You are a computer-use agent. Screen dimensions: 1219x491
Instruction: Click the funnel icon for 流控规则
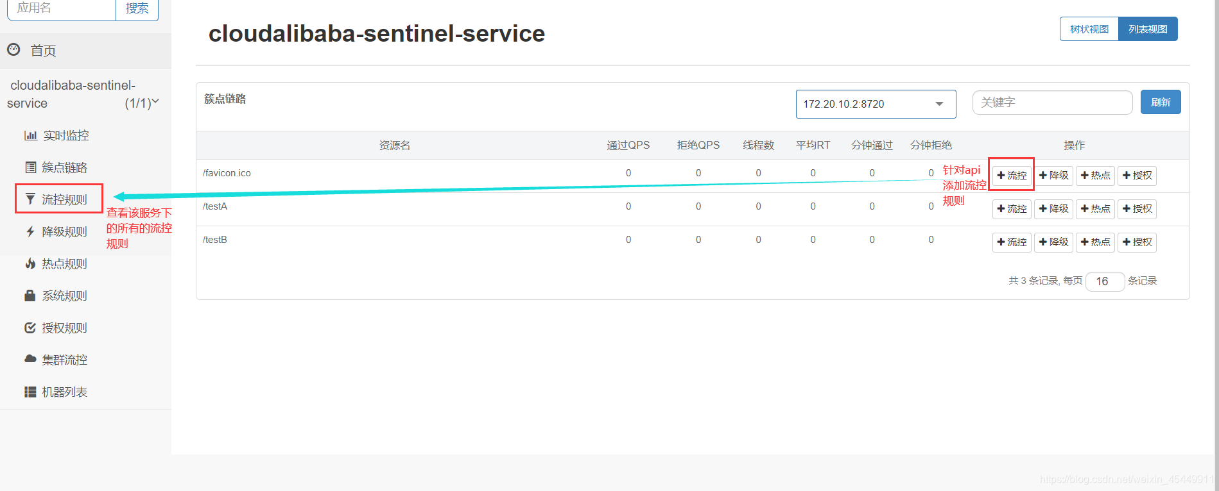click(30, 199)
